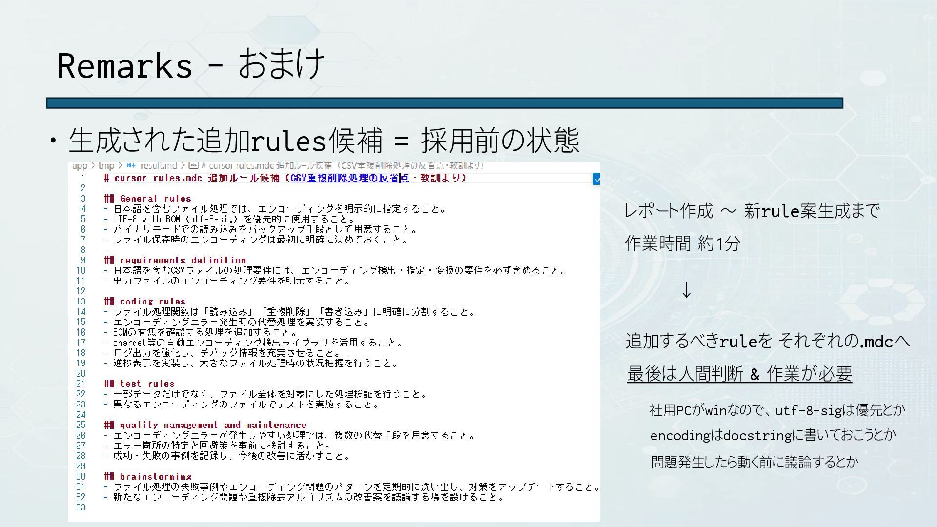Image resolution: width=937 pixels, height=527 pixels.
Task: Expand the chevron after 'result.md' breadcrumb
Action: pos(183,166)
